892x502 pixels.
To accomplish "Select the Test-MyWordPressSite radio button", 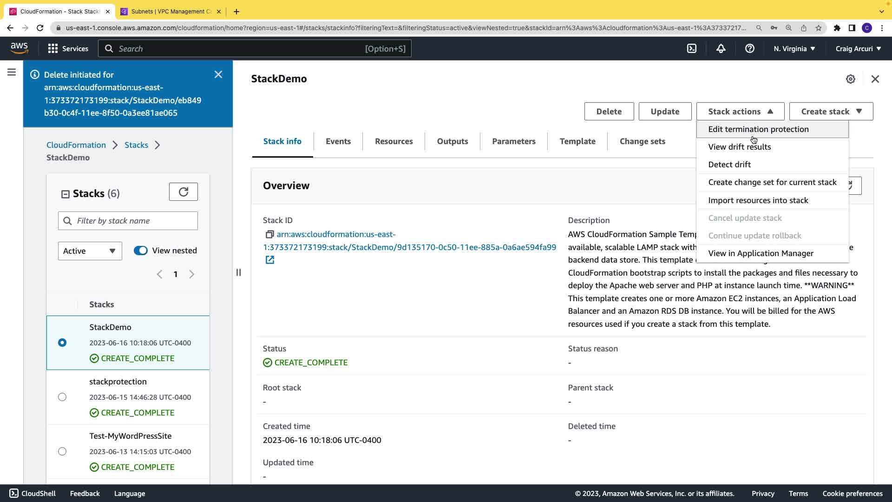I will (62, 451).
